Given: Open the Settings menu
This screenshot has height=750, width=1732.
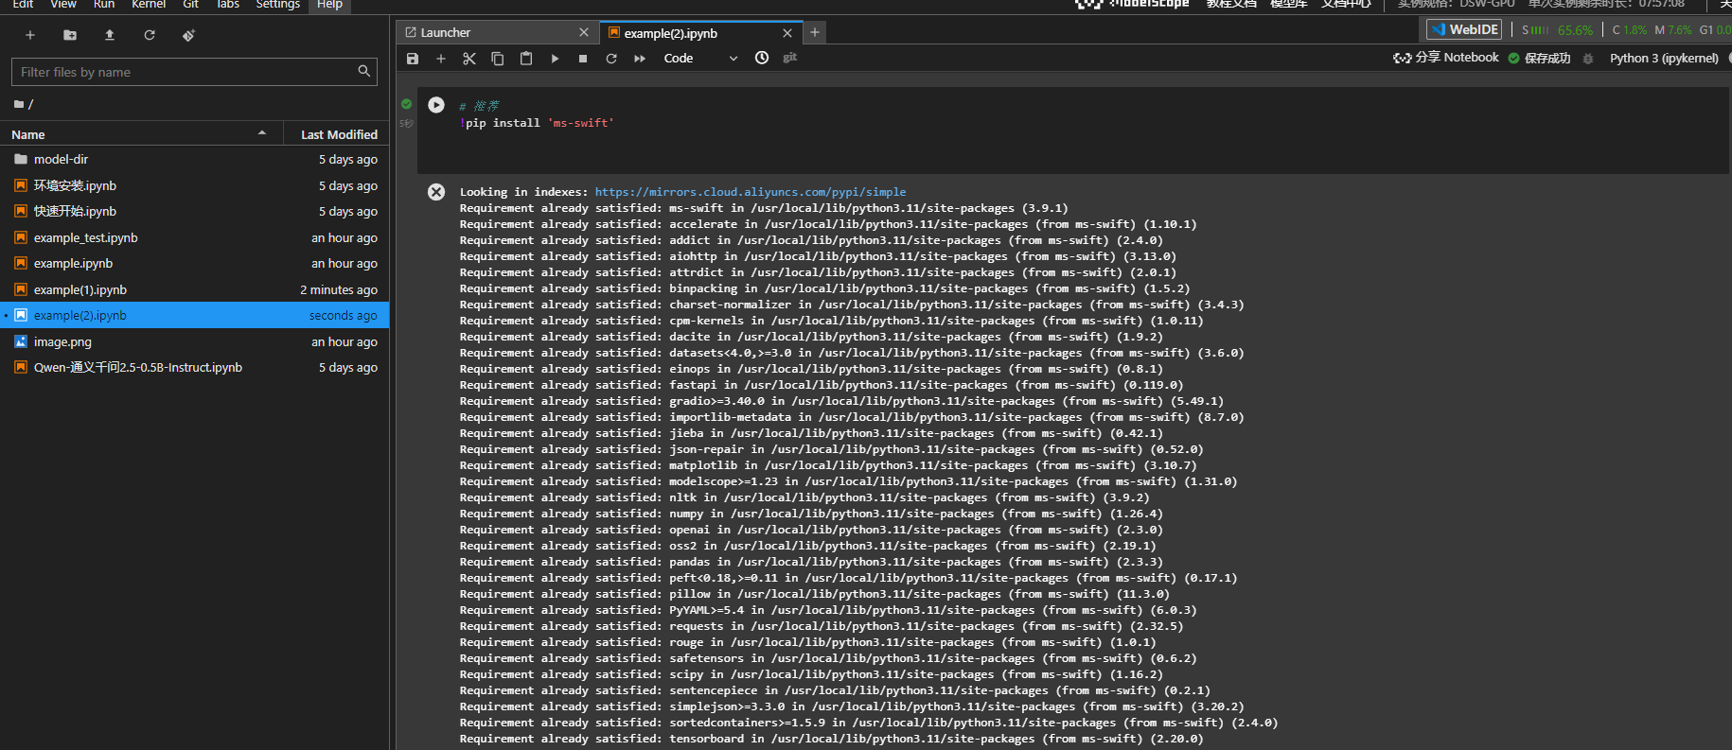Looking at the screenshot, I should point(277,5).
